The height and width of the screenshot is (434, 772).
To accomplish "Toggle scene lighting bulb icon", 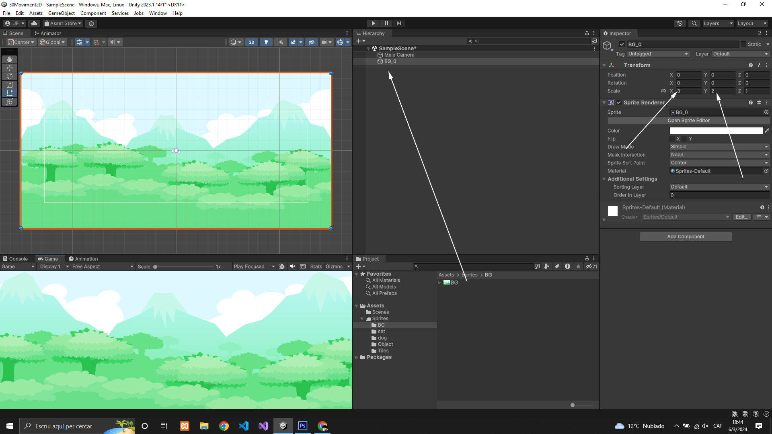I will click(266, 42).
